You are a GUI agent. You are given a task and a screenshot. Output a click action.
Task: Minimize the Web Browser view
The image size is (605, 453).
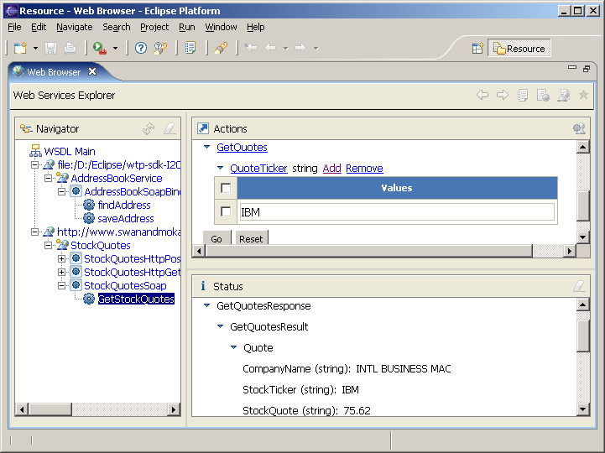(572, 67)
